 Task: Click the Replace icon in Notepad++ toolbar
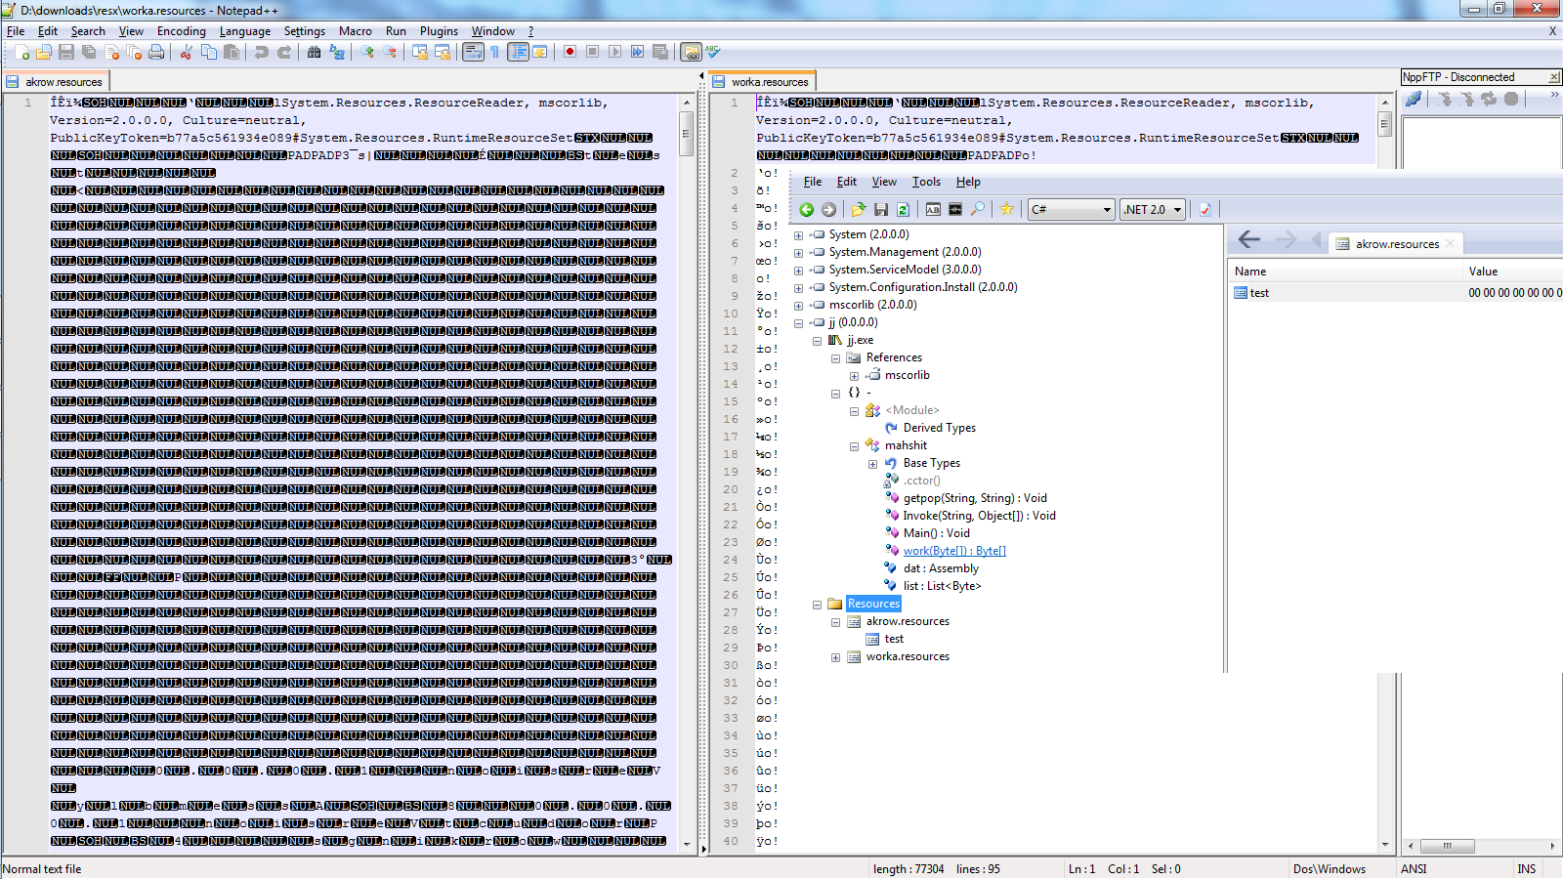[x=337, y=52]
